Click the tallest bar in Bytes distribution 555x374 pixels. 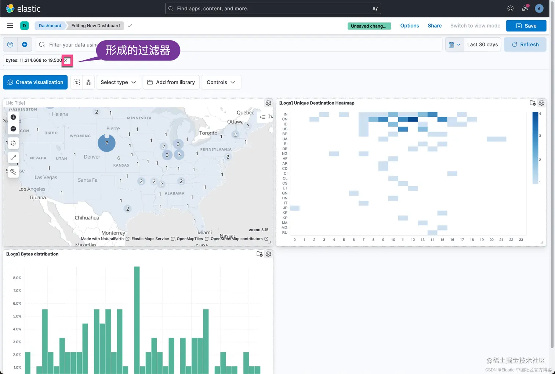pyautogui.click(x=137, y=320)
